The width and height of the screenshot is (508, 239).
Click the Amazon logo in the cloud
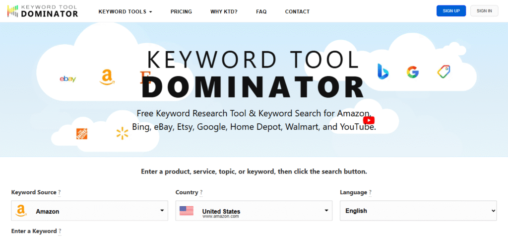point(106,78)
